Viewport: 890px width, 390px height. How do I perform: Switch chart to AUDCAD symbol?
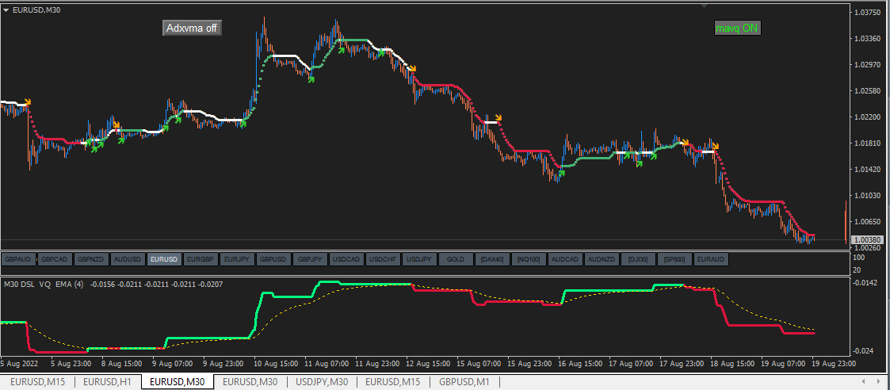click(565, 259)
